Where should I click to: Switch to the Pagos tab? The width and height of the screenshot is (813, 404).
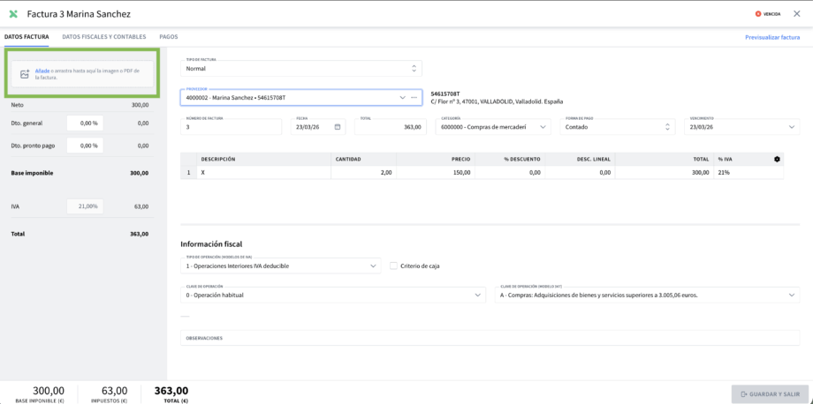(168, 37)
